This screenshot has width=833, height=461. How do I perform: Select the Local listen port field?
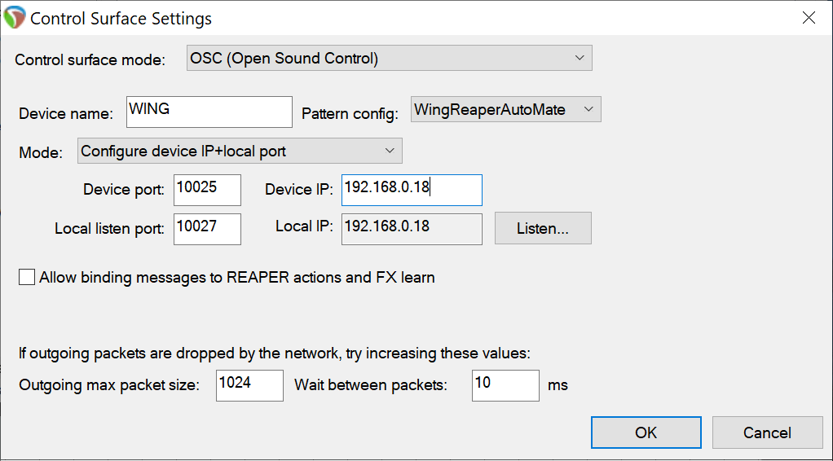click(x=207, y=229)
